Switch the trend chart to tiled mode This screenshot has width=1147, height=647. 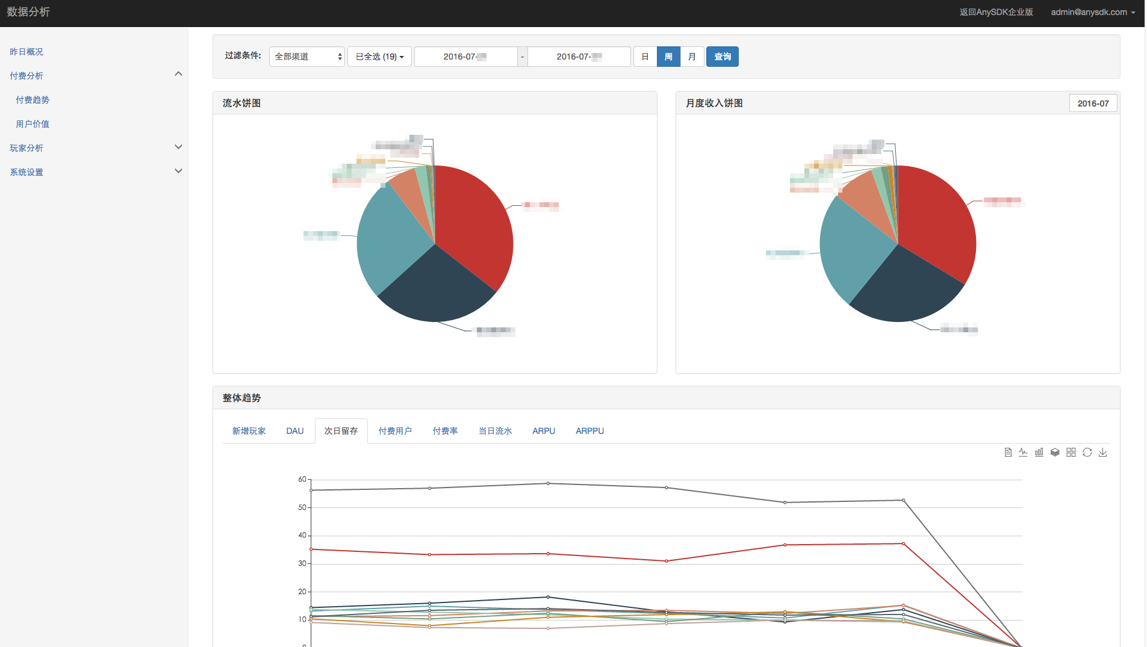(1071, 453)
